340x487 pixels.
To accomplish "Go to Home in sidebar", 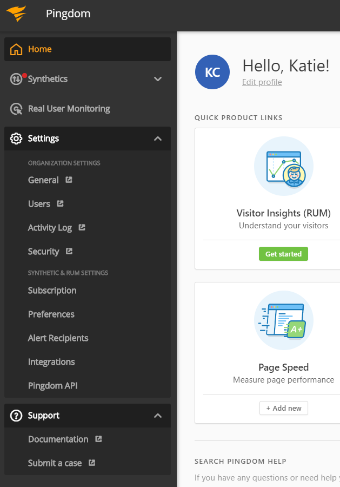I will tap(88, 49).
